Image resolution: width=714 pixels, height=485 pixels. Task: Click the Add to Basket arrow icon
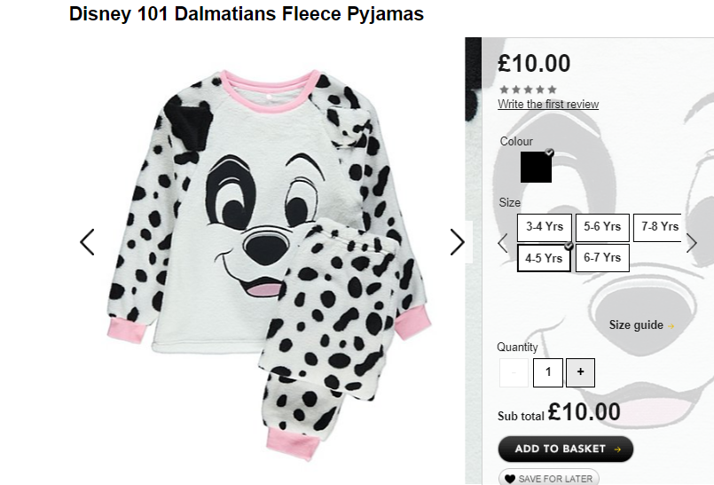(617, 449)
